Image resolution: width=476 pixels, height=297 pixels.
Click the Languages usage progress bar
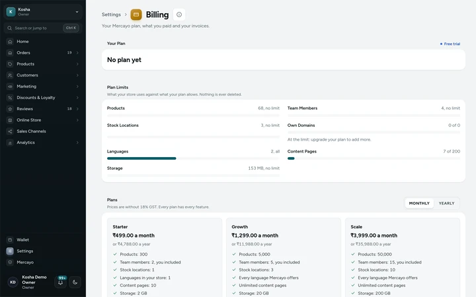[x=193, y=158]
